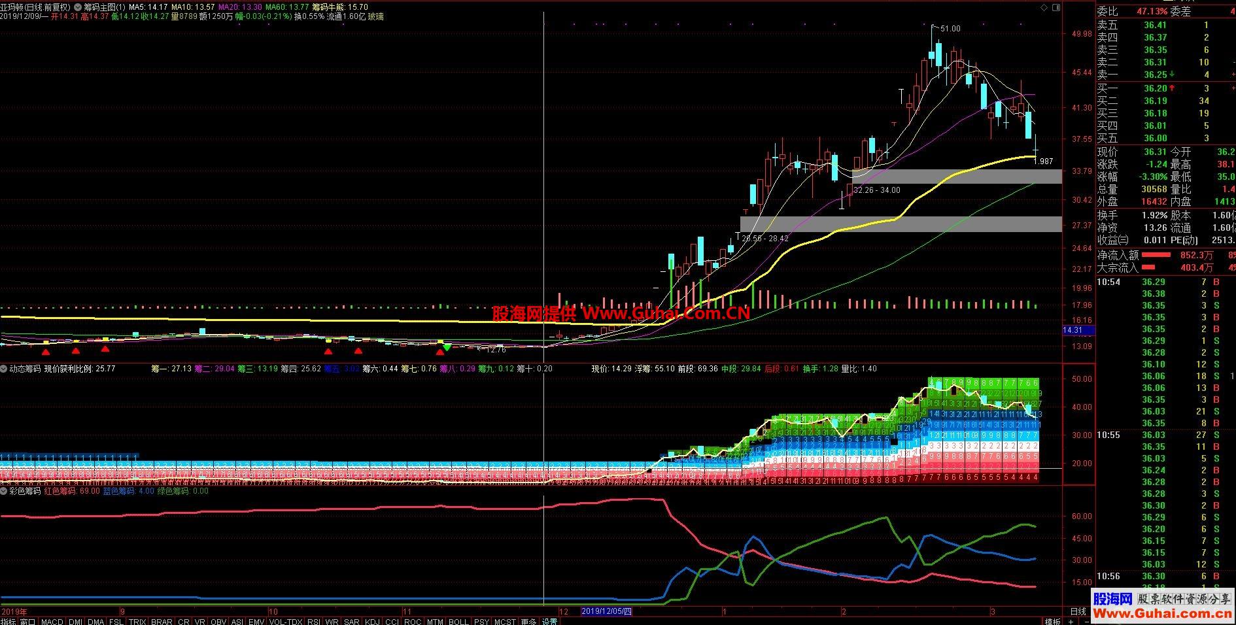Click the 2019/12/05 date label on the time axis

coord(606,611)
